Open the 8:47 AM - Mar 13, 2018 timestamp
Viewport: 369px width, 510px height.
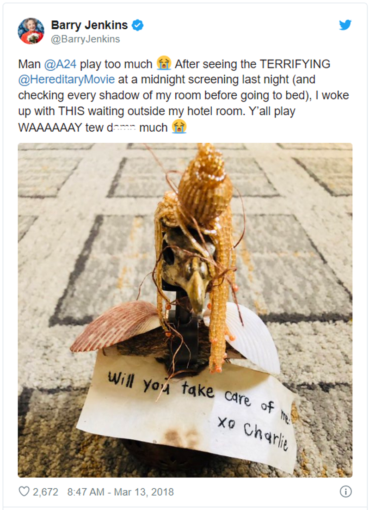[x=120, y=492]
